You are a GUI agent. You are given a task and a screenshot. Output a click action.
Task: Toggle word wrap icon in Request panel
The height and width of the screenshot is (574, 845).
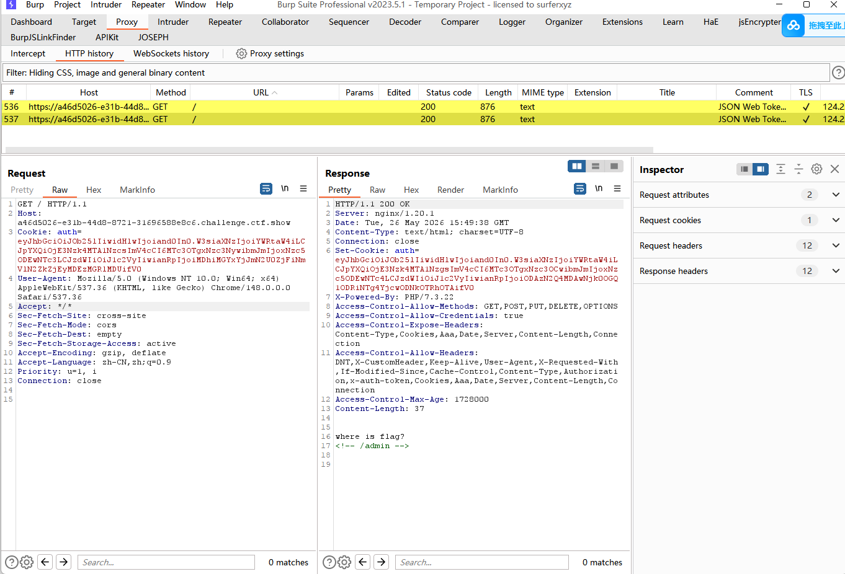tap(266, 188)
